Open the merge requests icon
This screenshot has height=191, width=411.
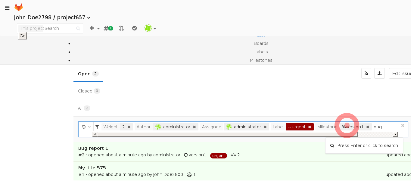(x=121, y=28)
